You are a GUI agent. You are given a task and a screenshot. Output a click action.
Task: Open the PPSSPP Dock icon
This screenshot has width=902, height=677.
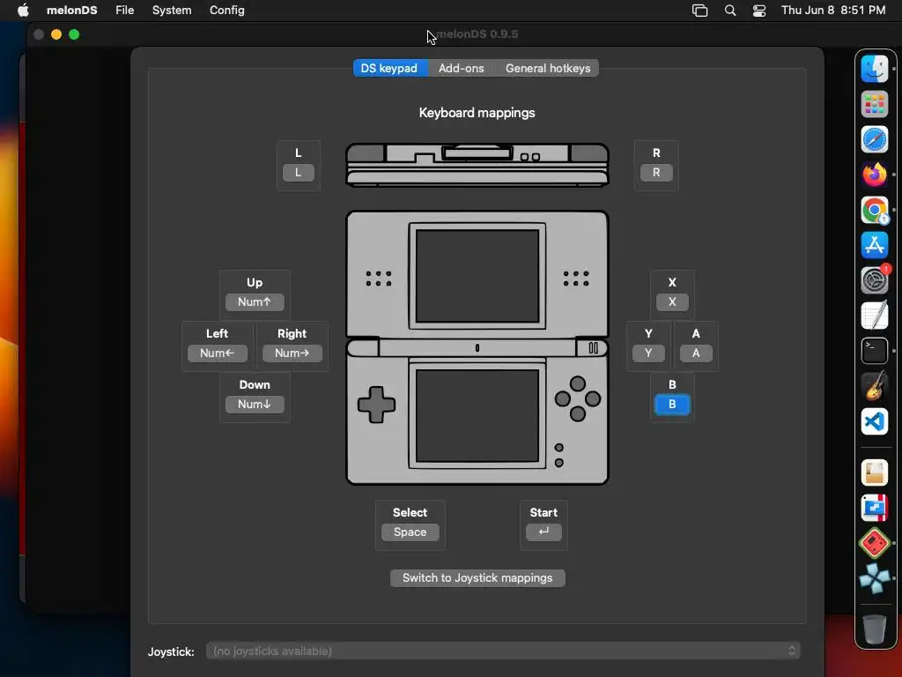point(875,578)
